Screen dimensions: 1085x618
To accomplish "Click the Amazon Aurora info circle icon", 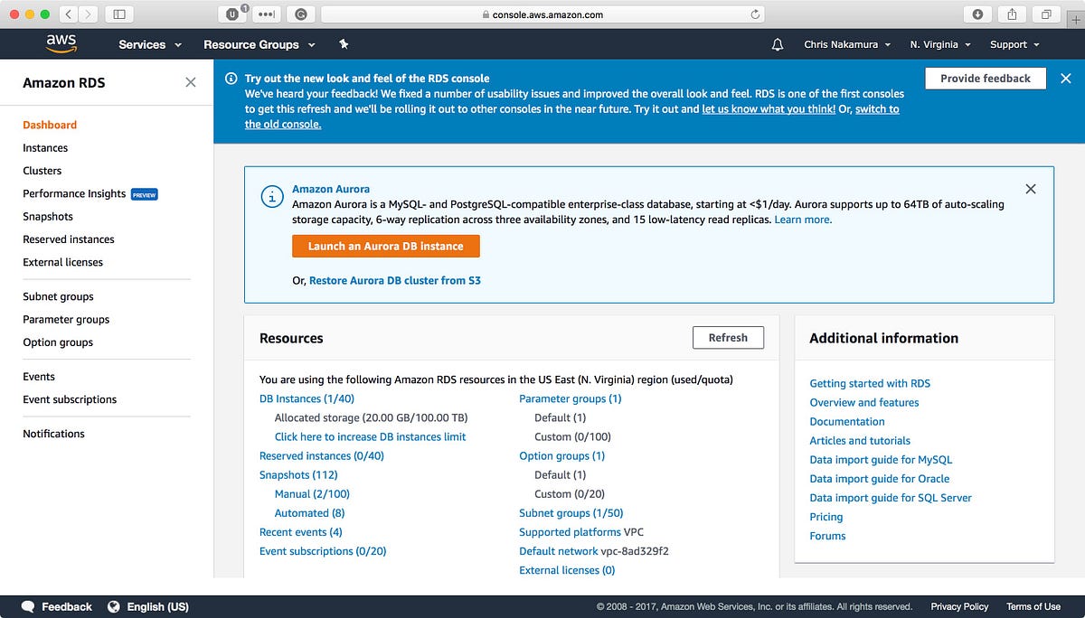I will 271,196.
